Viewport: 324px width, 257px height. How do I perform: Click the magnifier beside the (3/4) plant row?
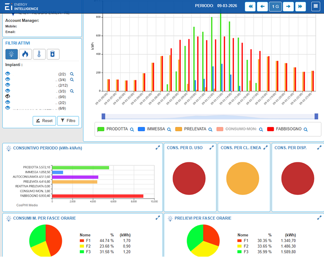[72, 80]
